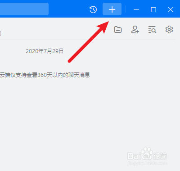
Task: Close the window
Action: coord(171,10)
